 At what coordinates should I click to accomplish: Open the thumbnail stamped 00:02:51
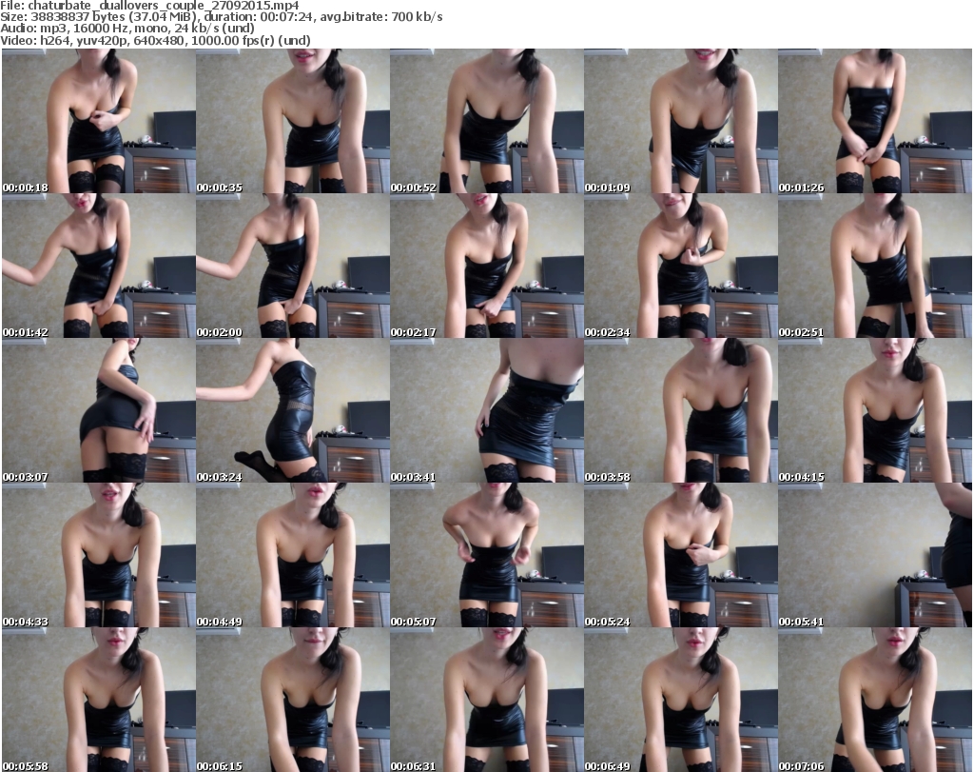click(875, 266)
